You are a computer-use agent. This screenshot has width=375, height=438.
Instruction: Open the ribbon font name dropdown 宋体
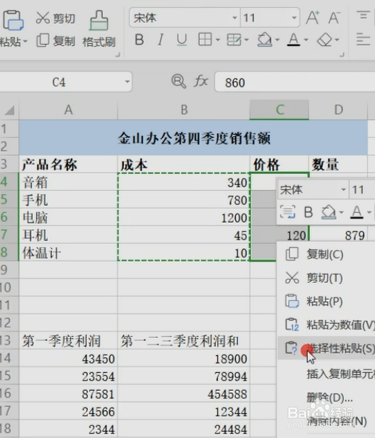[235, 18]
